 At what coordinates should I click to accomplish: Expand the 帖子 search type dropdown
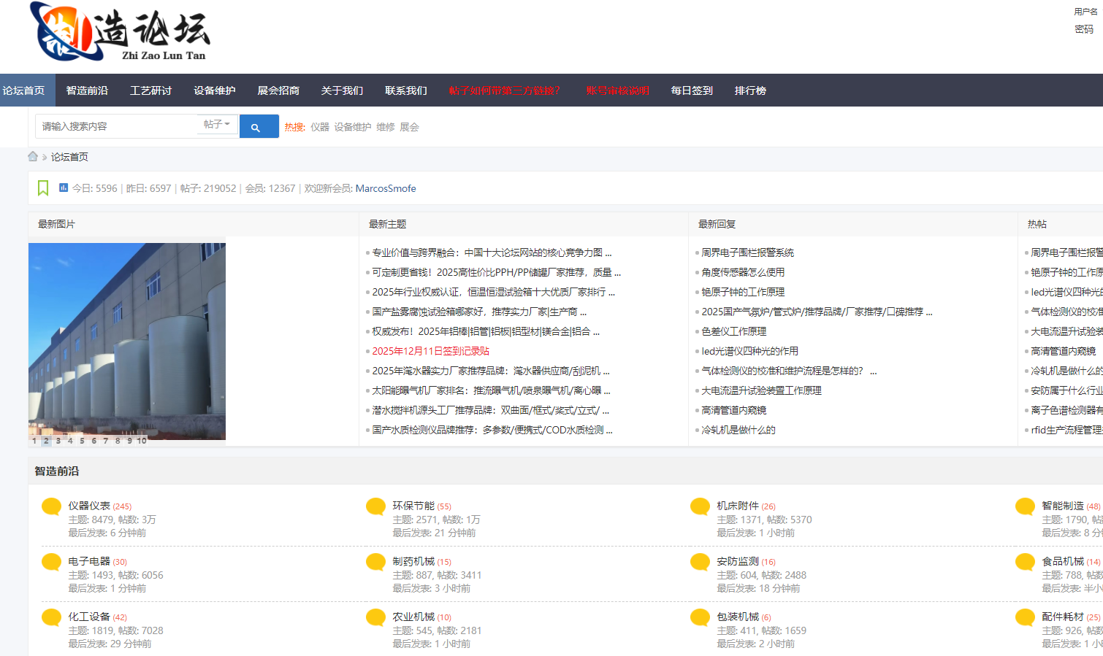pos(217,125)
